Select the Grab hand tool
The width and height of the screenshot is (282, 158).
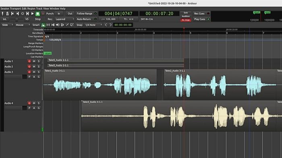(43, 25)
